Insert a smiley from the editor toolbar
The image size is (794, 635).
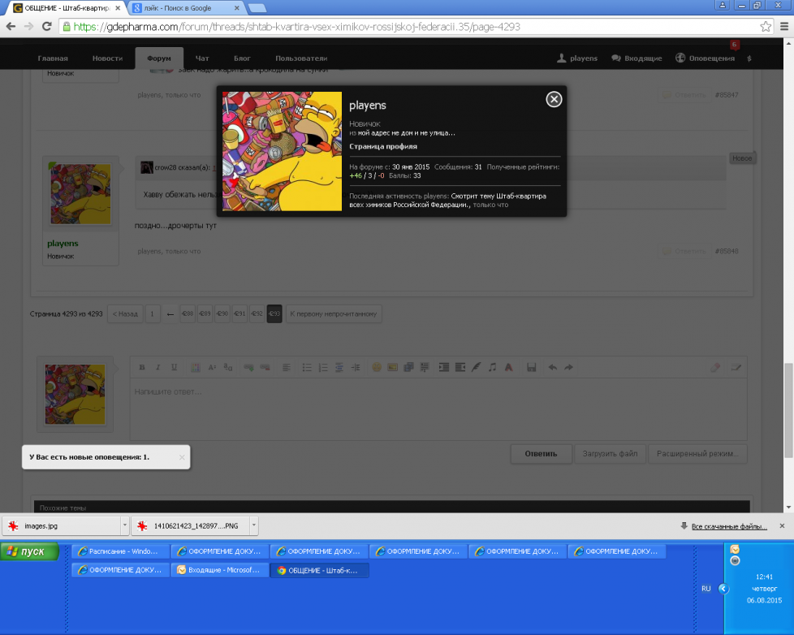(x=377, y=367)
